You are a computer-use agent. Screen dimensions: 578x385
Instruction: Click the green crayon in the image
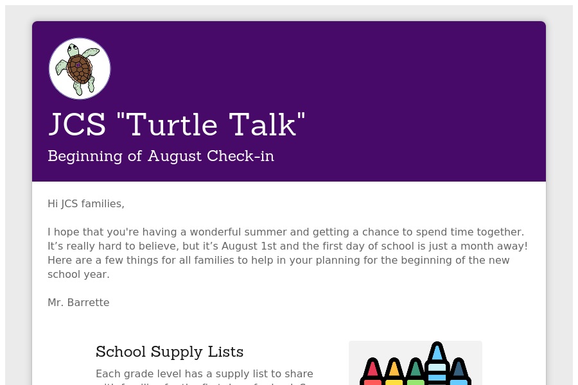[x=416, y=372]
